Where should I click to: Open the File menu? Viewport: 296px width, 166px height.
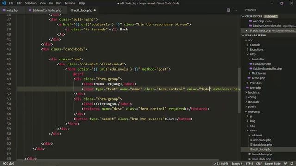11,3
